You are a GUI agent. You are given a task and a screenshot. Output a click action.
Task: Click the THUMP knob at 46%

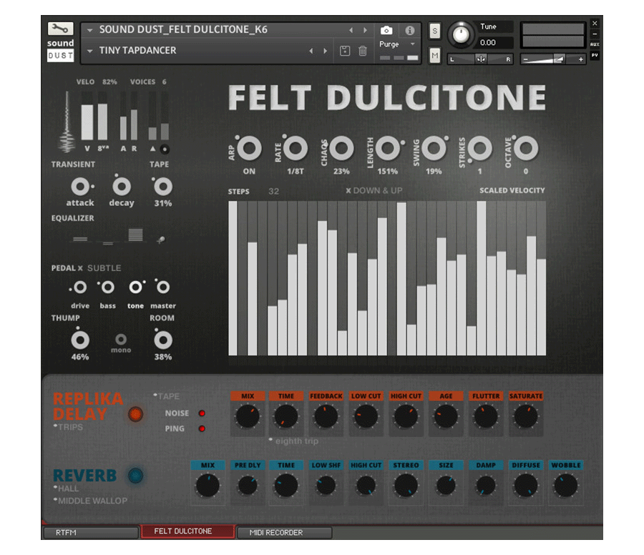coord(80,340)
